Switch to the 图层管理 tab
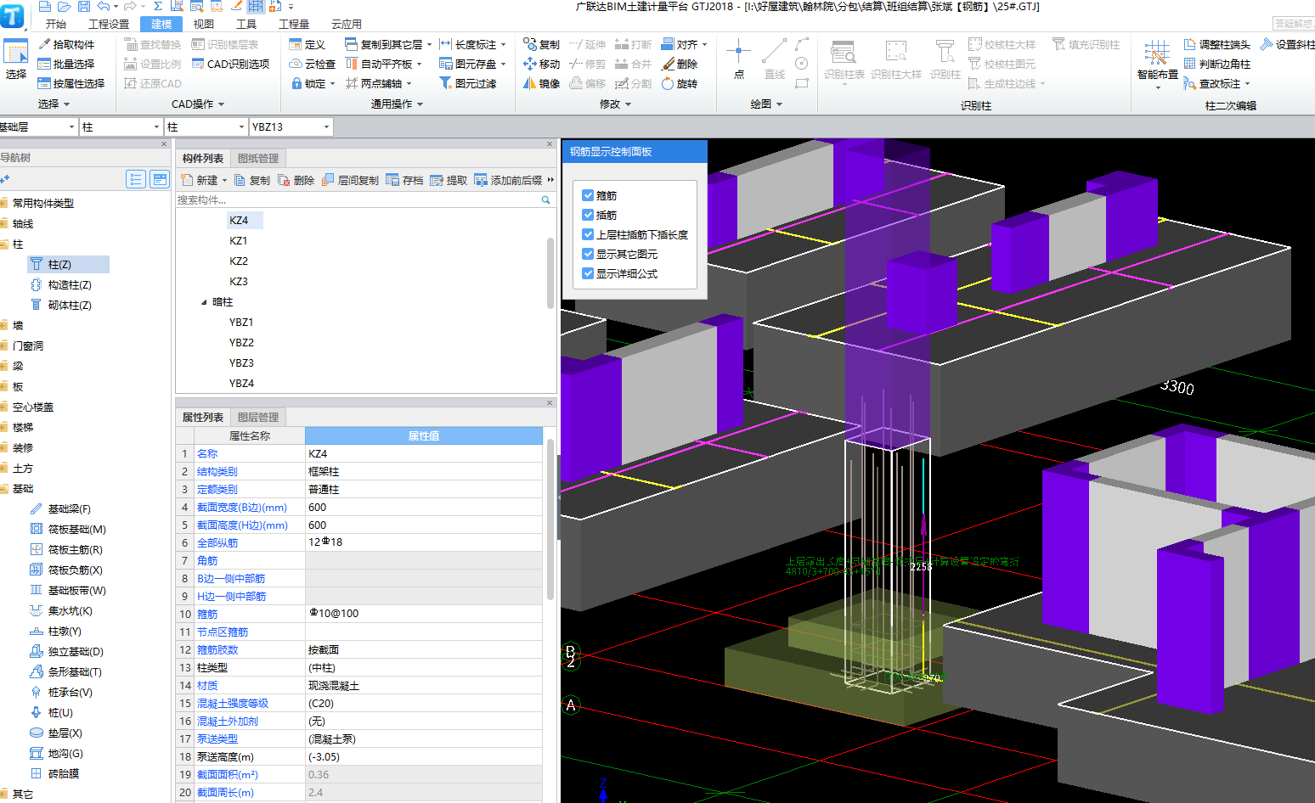The height and width of the screenshot is (803, 1315). [258, 417]
